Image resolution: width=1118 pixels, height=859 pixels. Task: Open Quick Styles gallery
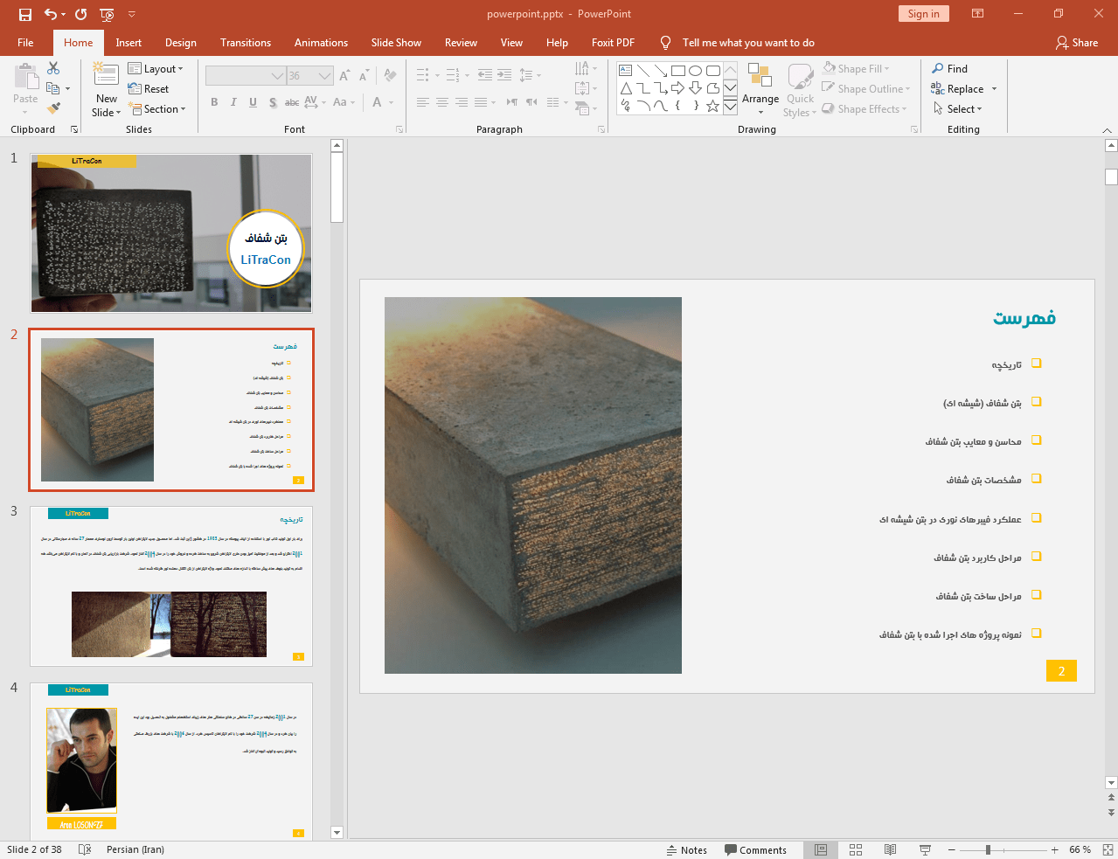coord(800,88)
